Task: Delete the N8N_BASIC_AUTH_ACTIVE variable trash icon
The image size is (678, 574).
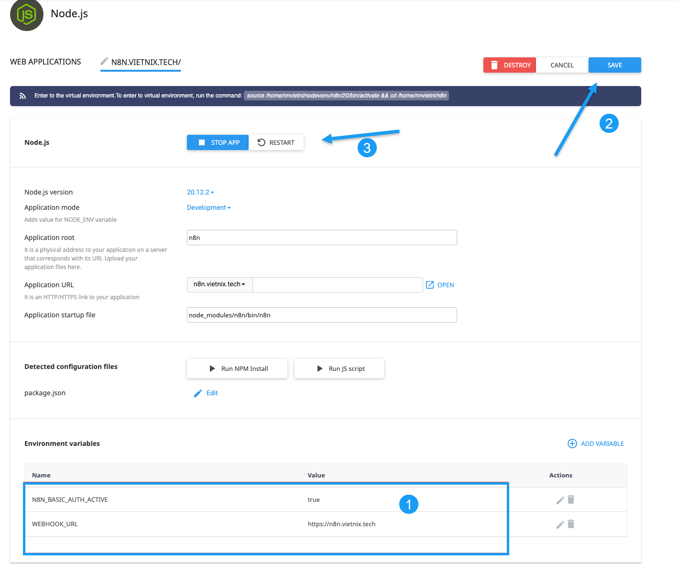Action: click(571, 499)
